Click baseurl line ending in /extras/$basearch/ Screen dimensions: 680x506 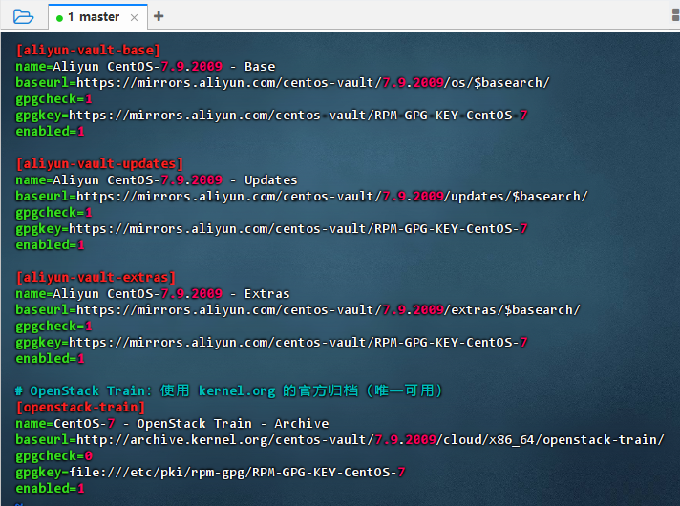(x=298, y=309)
